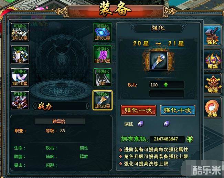Select the white robe armor slot
This screenshot has width=224, height=178.
click(20, 55)
